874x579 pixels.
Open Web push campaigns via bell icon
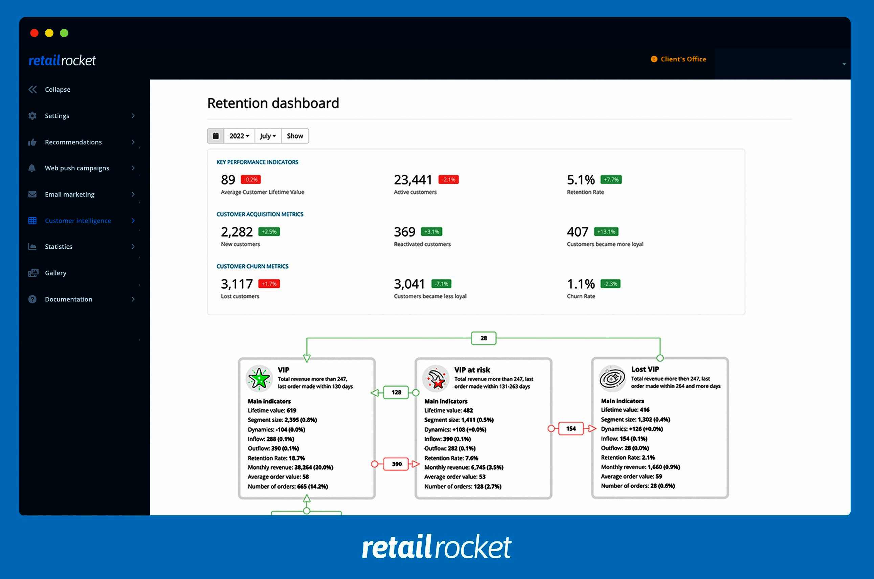pos(32,168)
